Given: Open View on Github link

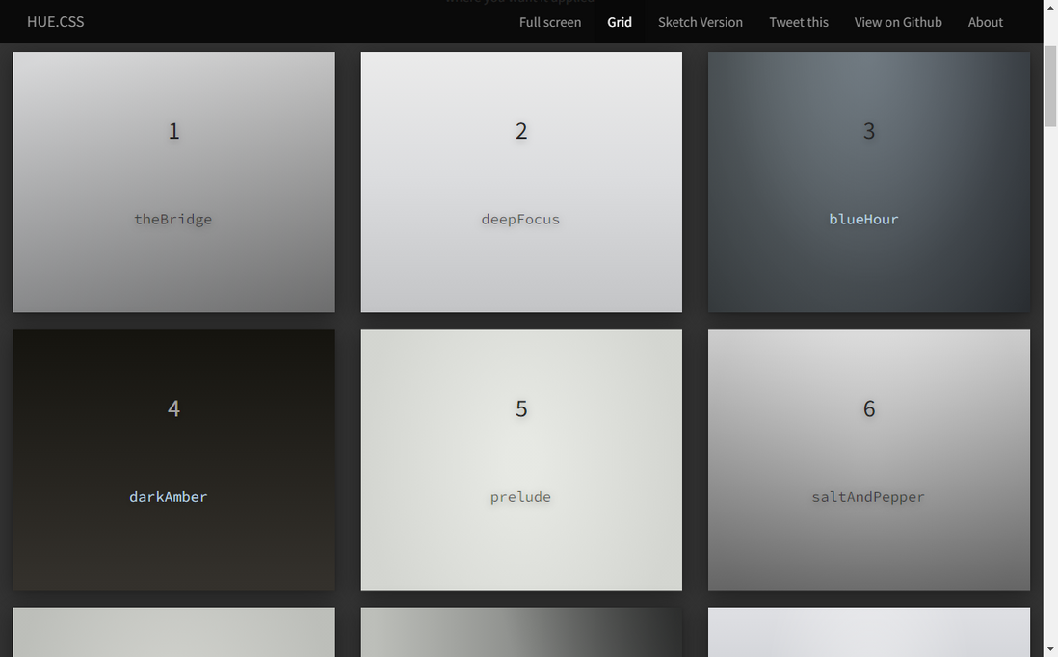Looking at the screenshot, I should (x=898, y=22).
